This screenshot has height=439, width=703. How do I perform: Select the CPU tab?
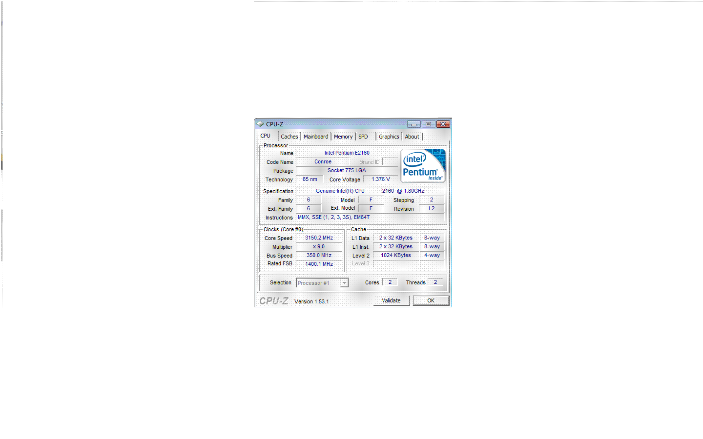(266, 136)
